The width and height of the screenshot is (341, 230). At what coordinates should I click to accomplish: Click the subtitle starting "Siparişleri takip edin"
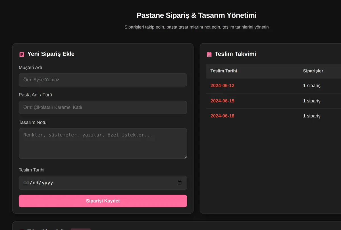197,27
